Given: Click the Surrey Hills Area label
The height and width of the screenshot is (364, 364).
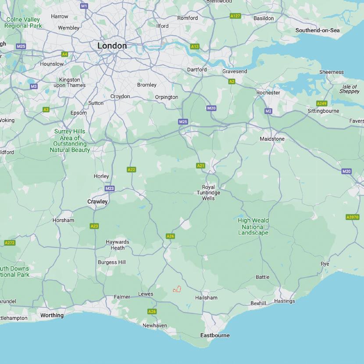Looking at the screenshot, I should tap(70, 141).
